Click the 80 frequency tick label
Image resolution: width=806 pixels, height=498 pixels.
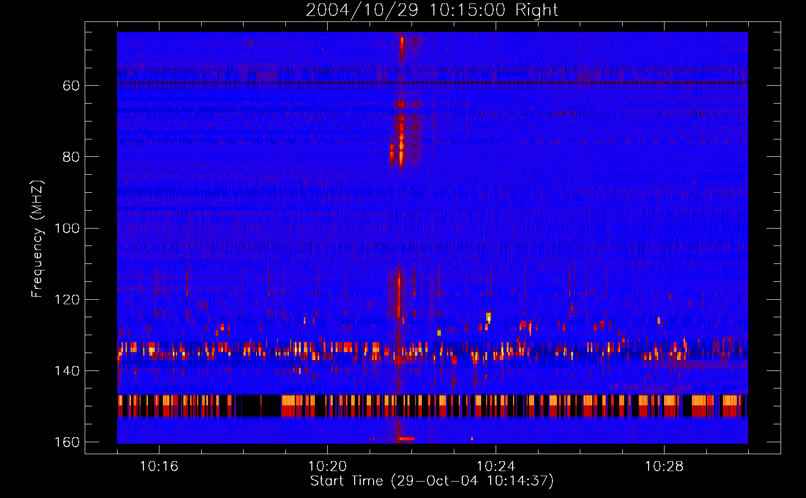(71, 157)
